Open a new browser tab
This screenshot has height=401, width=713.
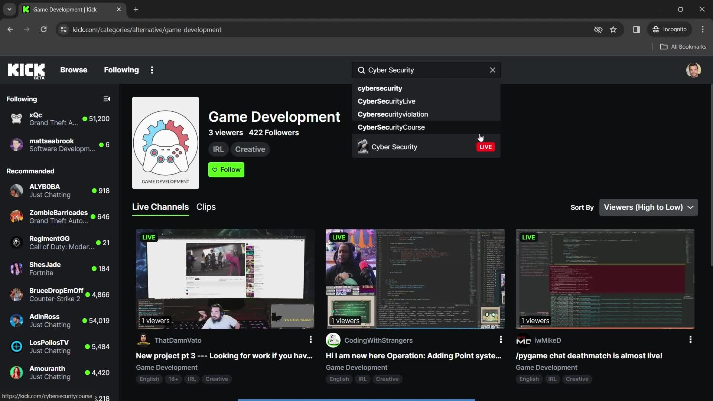136,9
